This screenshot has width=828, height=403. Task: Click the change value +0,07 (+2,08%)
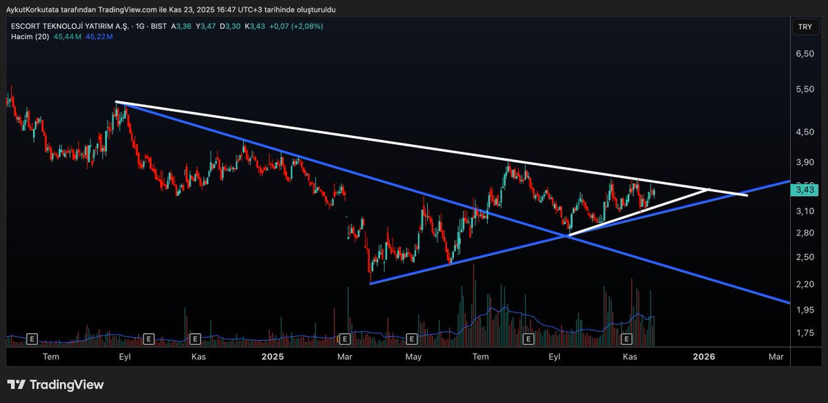(295, 26)
